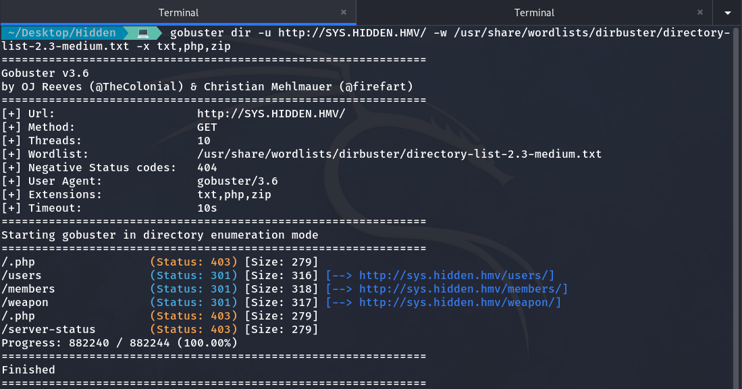Open the tab list dropdown arrow
Screen dimensions: 742x389
[x=728, y=13]
